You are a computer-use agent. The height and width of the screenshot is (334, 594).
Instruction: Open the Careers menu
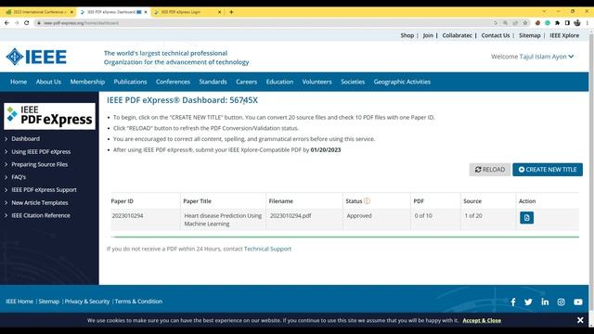pos(246,82)
